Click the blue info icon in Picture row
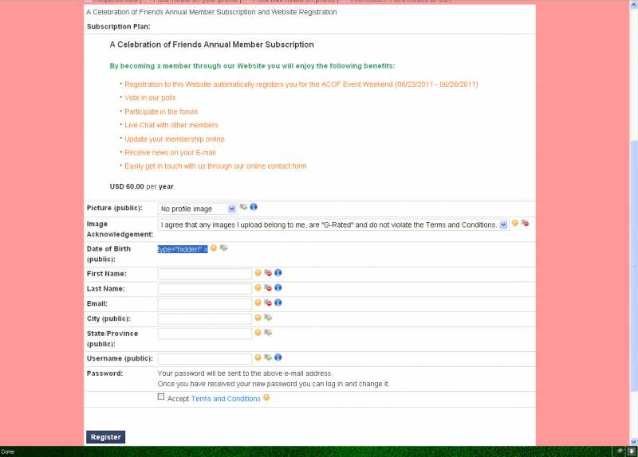The width and height of the screenshot is (638, 457). (254, 207)
